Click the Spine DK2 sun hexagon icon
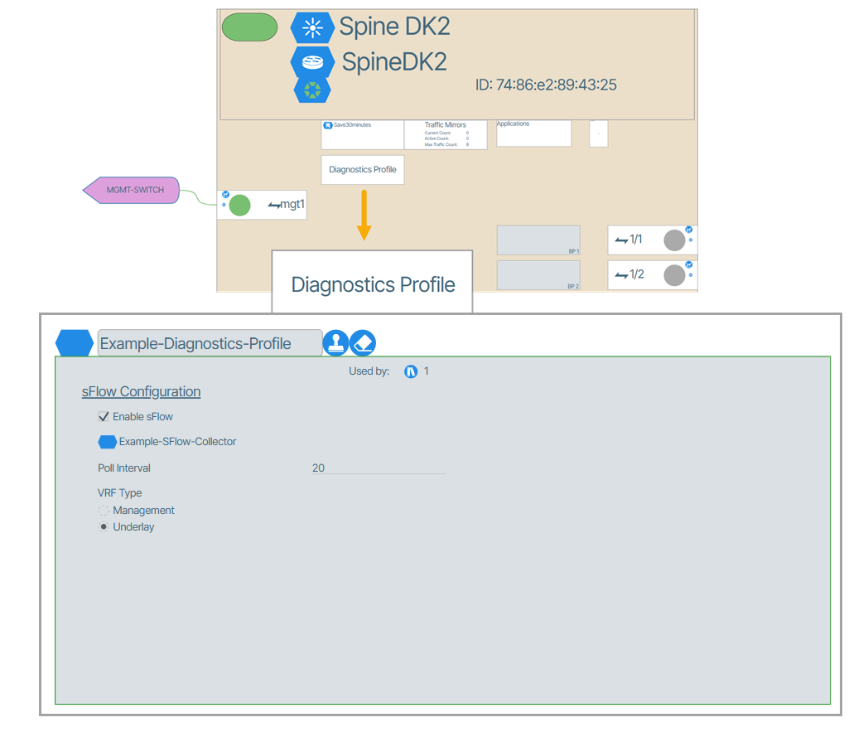 (311, 27)
